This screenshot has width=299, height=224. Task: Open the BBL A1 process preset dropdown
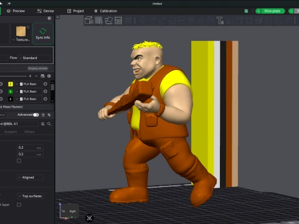19,124
